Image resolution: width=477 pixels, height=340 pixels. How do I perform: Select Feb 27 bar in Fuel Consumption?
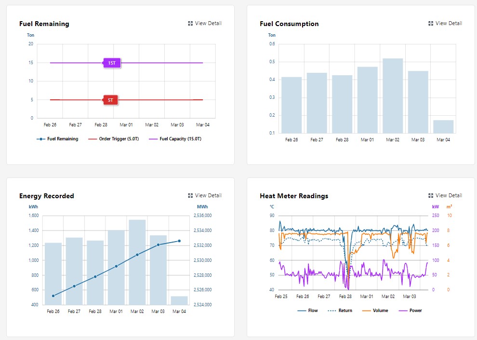[x=317, y=103]
